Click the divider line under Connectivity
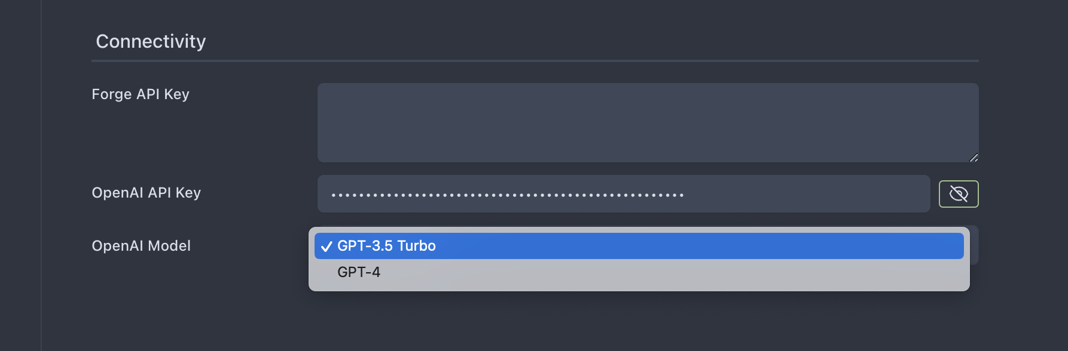 535,61
